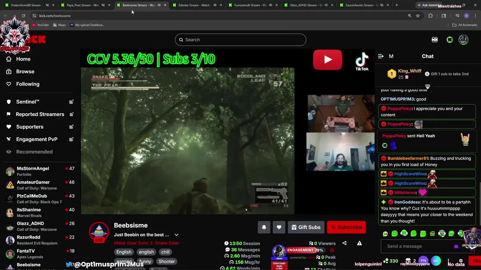Click the Beebsisme channel avatar below video
The image size is (481, 270).
pyautogui.click(x=99, y=232)
